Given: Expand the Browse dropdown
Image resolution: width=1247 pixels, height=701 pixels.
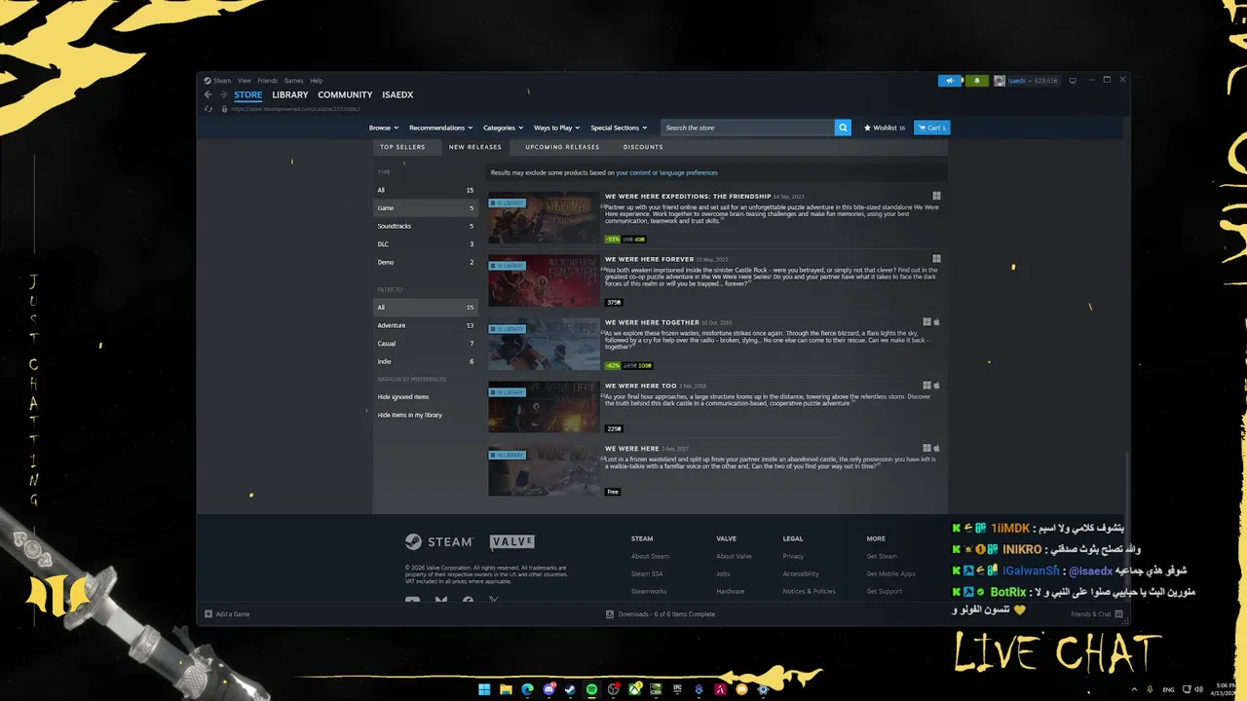Looking at the screenshot, I should (x=383, y=128).
